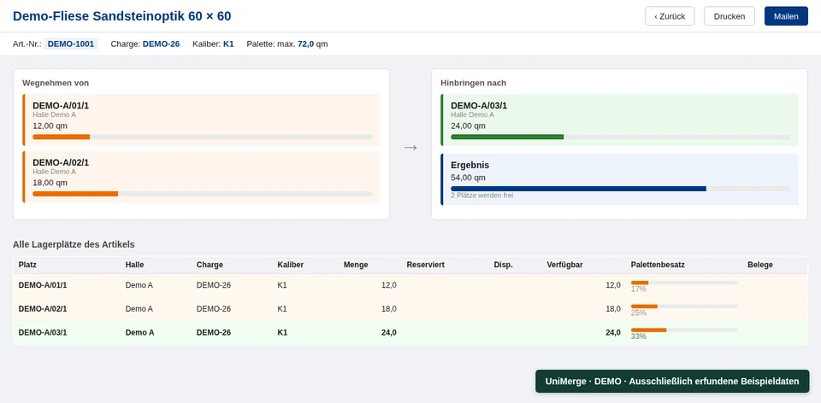
Task: Click the Halle column header
Action: (134, 265)
